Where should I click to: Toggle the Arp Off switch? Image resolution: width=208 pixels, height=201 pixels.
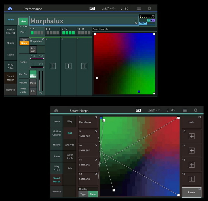coord(33,50)
